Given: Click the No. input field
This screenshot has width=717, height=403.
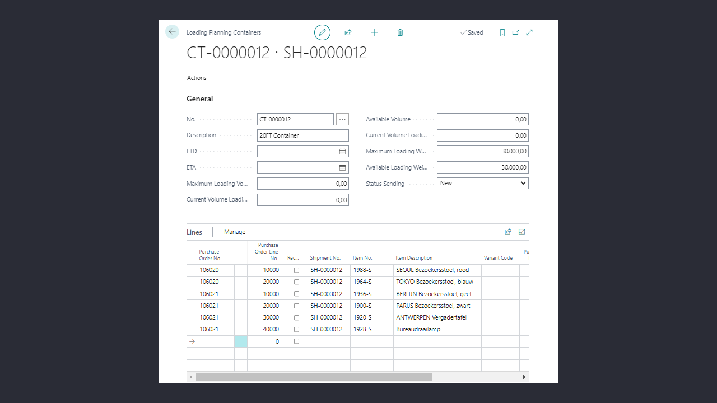Looking at the screenshot, I should [x=295, y=119].
